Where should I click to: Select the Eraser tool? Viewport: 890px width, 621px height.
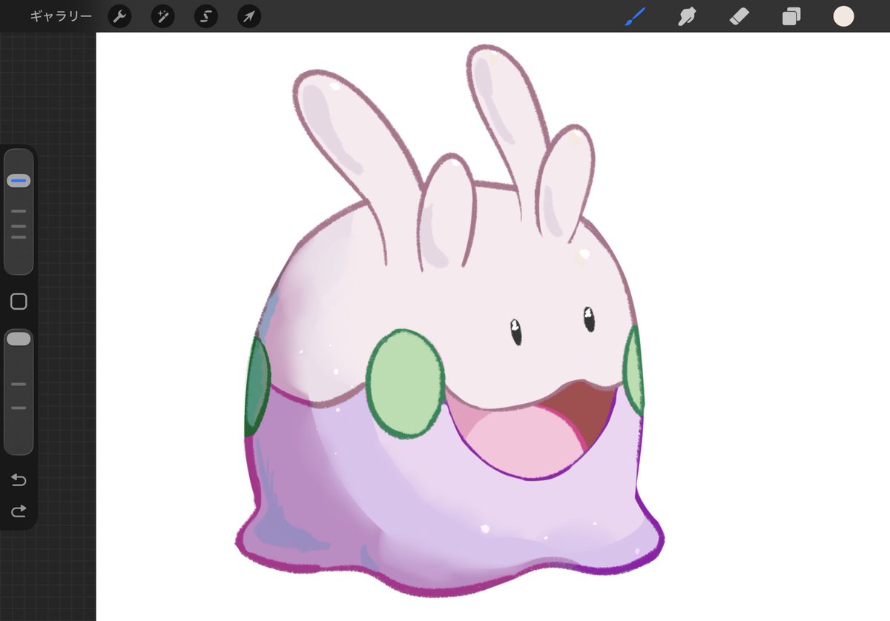click(739, 16)
